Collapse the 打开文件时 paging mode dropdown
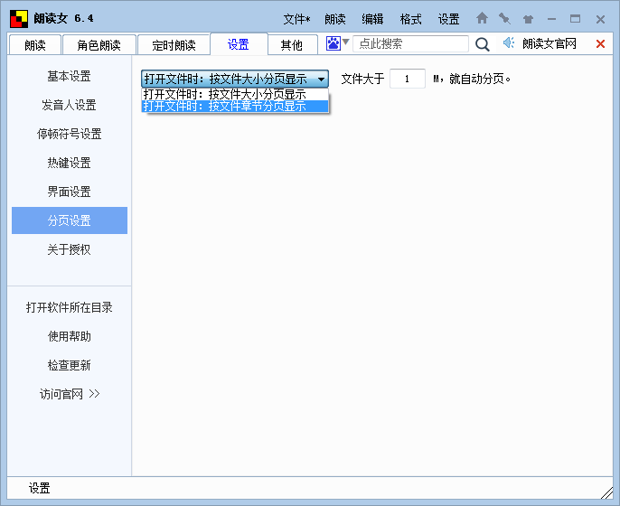This screenshot has height=506, width=620. coord(235,80)
